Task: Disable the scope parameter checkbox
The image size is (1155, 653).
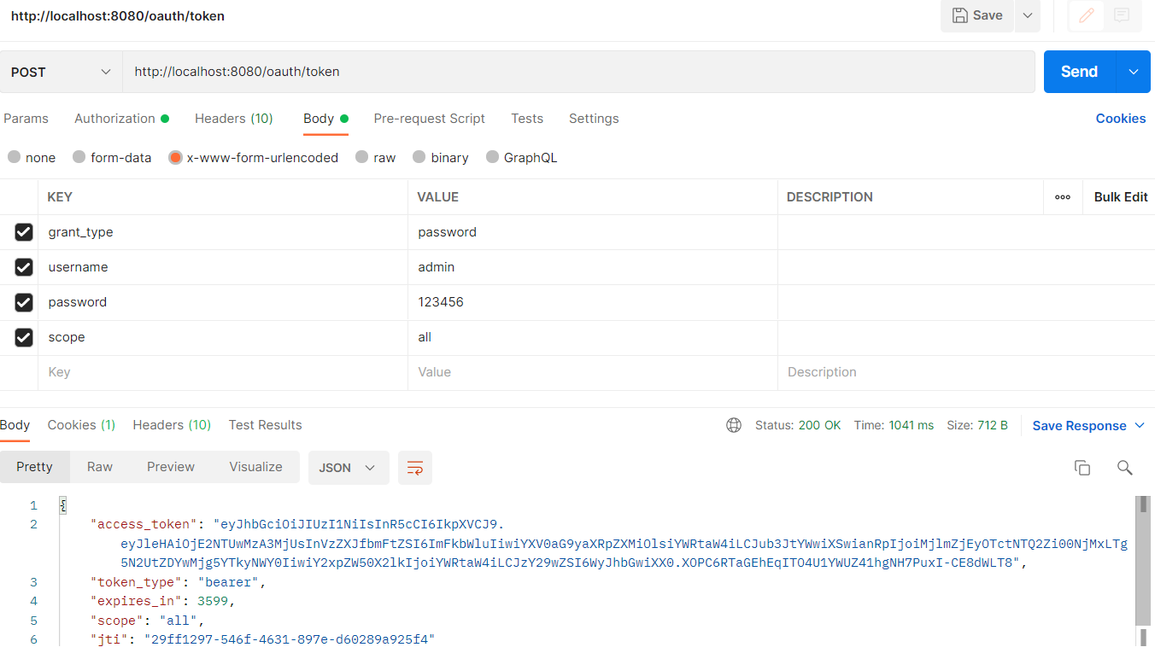Action: tap(23, 336)
